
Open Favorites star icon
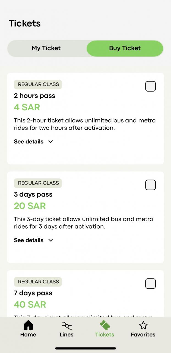(143, 325)
